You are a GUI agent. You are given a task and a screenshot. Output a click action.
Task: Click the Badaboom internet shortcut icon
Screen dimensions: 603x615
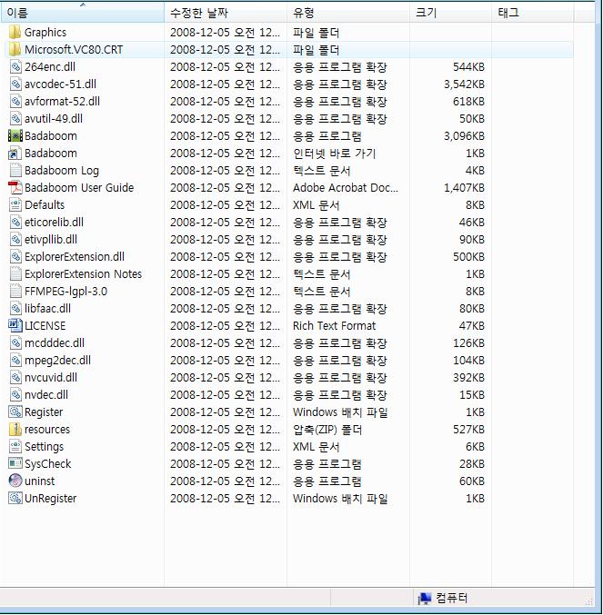point(15,153)
